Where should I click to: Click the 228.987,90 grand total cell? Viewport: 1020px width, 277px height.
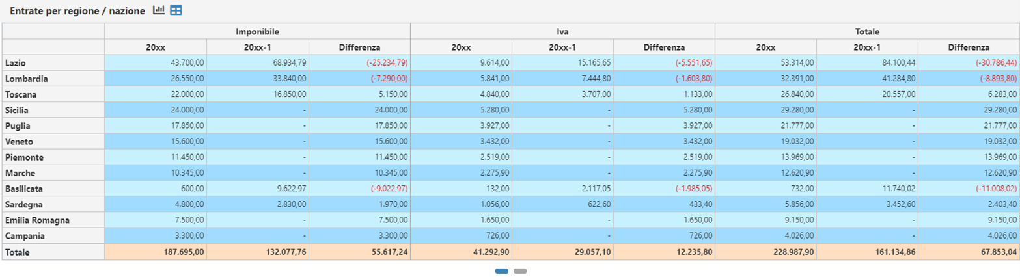point(791,252)
